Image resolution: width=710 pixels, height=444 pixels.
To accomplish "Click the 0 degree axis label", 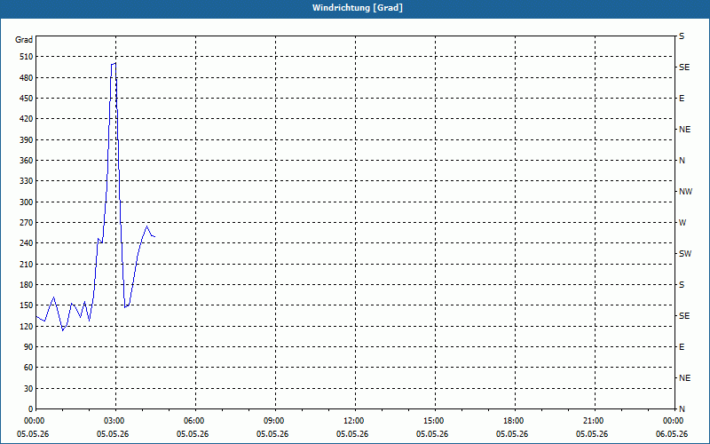I will tap(30, 409).
